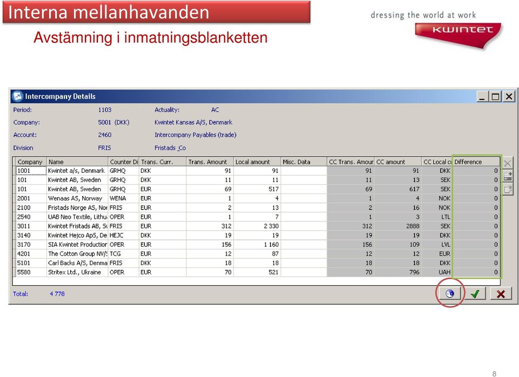Click local amount cell 1 160

click(257, 245)
